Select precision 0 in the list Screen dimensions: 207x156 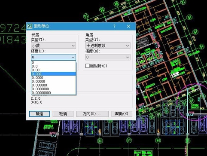tap(53, 62)
